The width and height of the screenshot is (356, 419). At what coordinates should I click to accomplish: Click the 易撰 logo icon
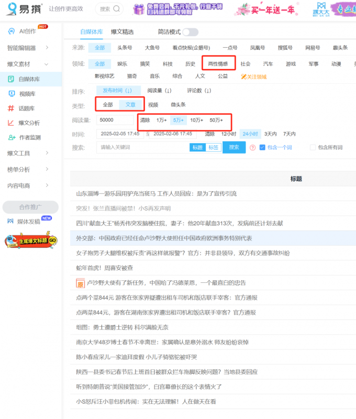click(11, 9)
